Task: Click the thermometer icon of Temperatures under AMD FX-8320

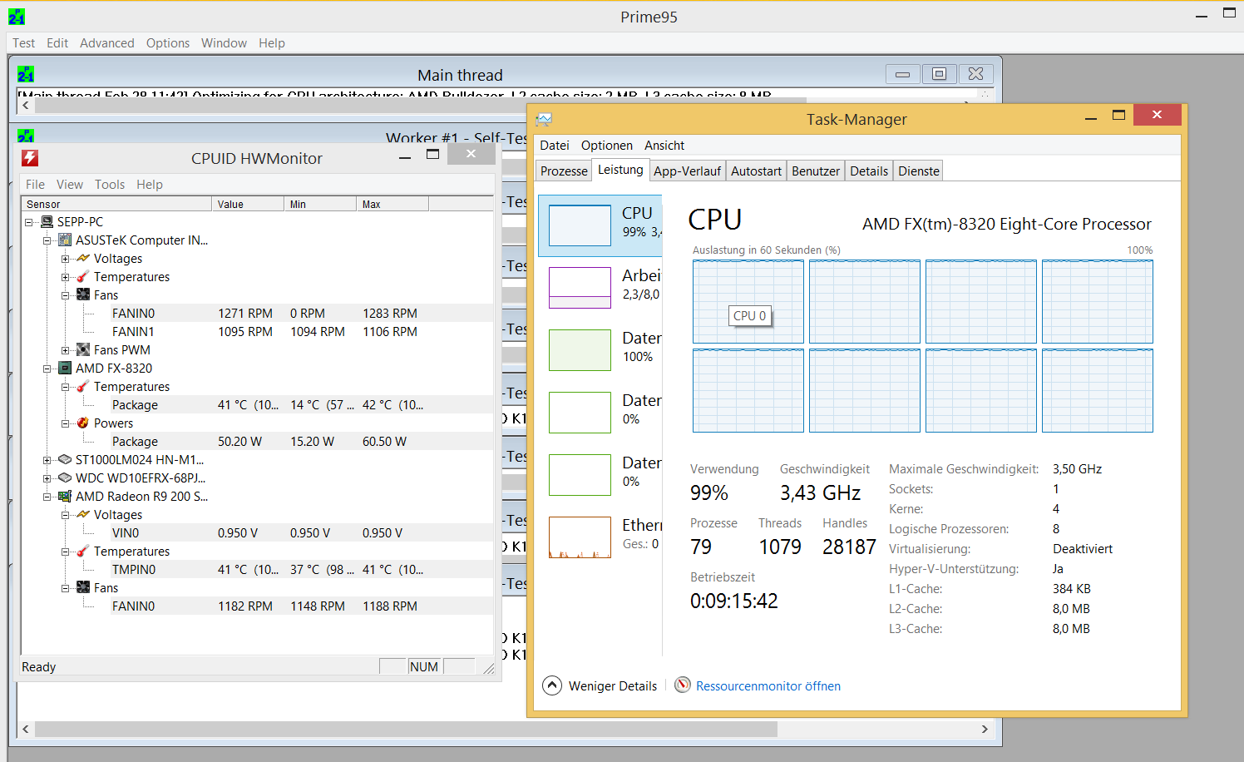Action: click(x=83, y=387)
